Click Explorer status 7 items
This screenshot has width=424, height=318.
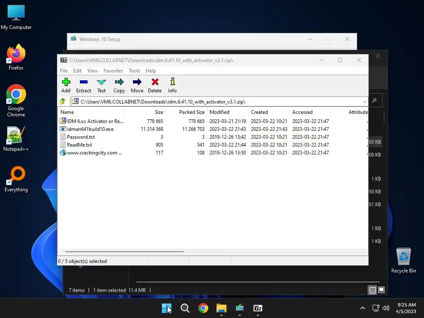(x=77, y=290)
